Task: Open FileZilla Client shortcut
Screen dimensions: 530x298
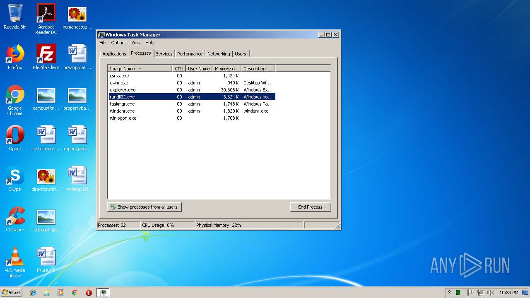Action: [46, 57]
